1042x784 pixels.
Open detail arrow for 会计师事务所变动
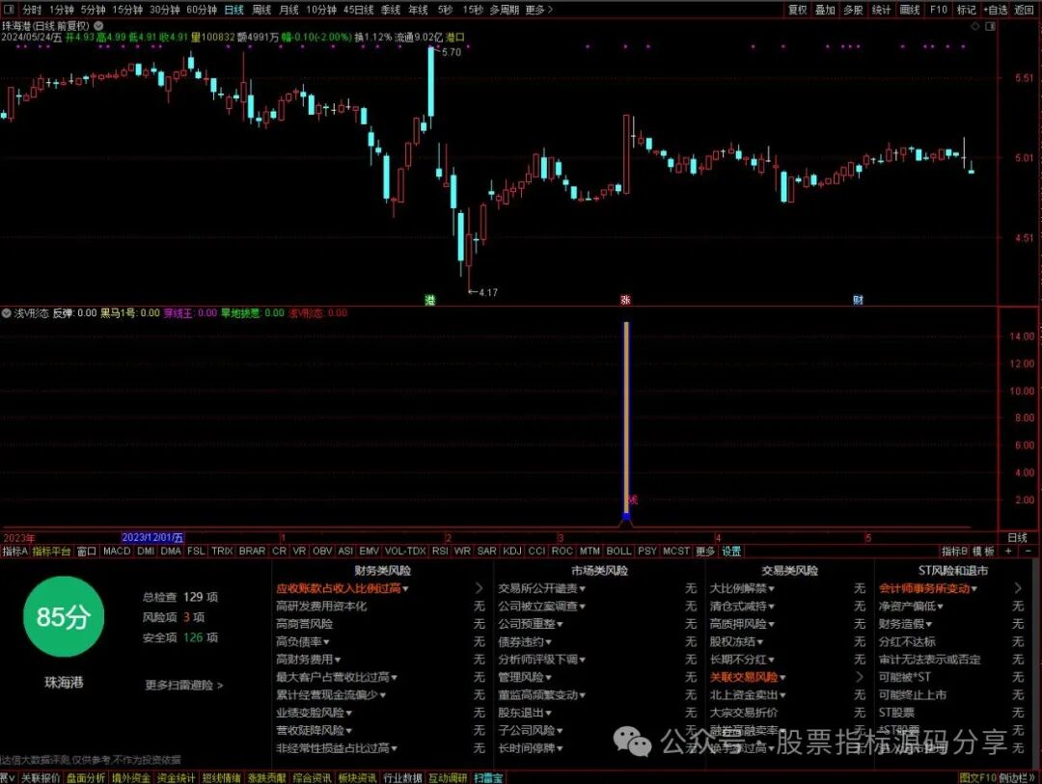click(x=1018, y=588)
